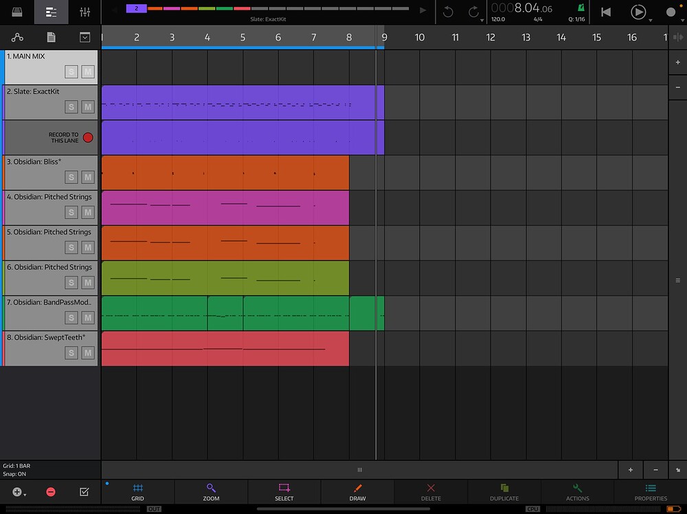Switch to arranger tracks view
687x514 pixels.
click(x=52, y=12)
